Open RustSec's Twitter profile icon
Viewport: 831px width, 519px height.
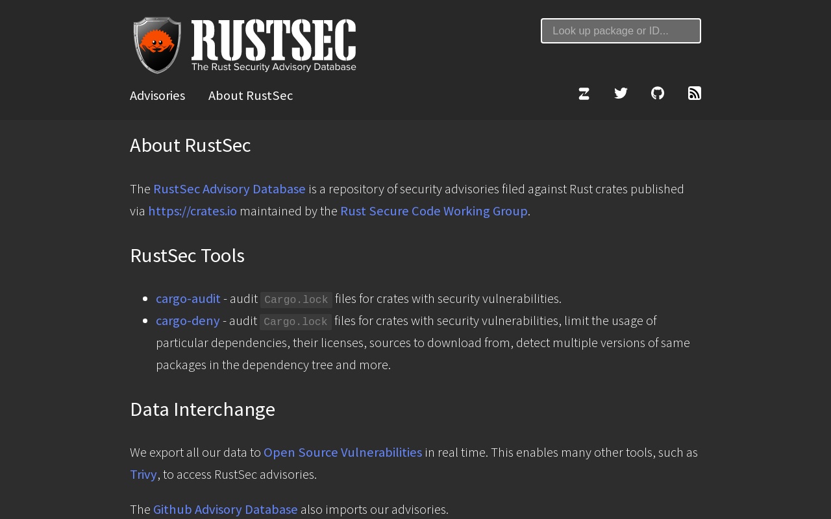(621, 93)
